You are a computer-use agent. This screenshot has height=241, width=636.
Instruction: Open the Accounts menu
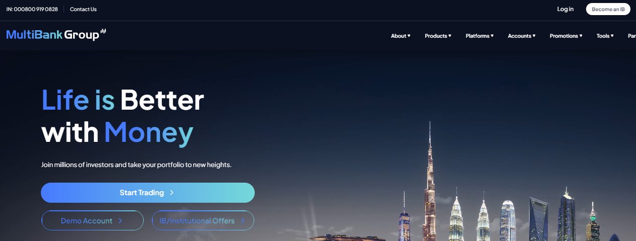[522, 36]
